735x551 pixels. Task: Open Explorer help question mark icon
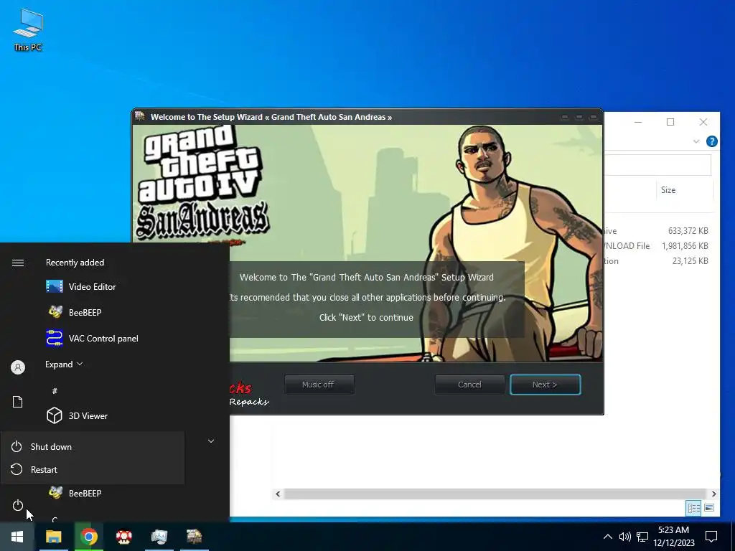pos(711,141)
